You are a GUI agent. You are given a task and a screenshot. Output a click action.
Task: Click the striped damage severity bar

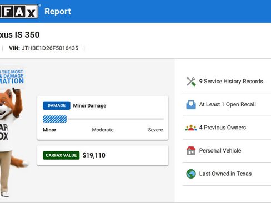click(55, 119)
